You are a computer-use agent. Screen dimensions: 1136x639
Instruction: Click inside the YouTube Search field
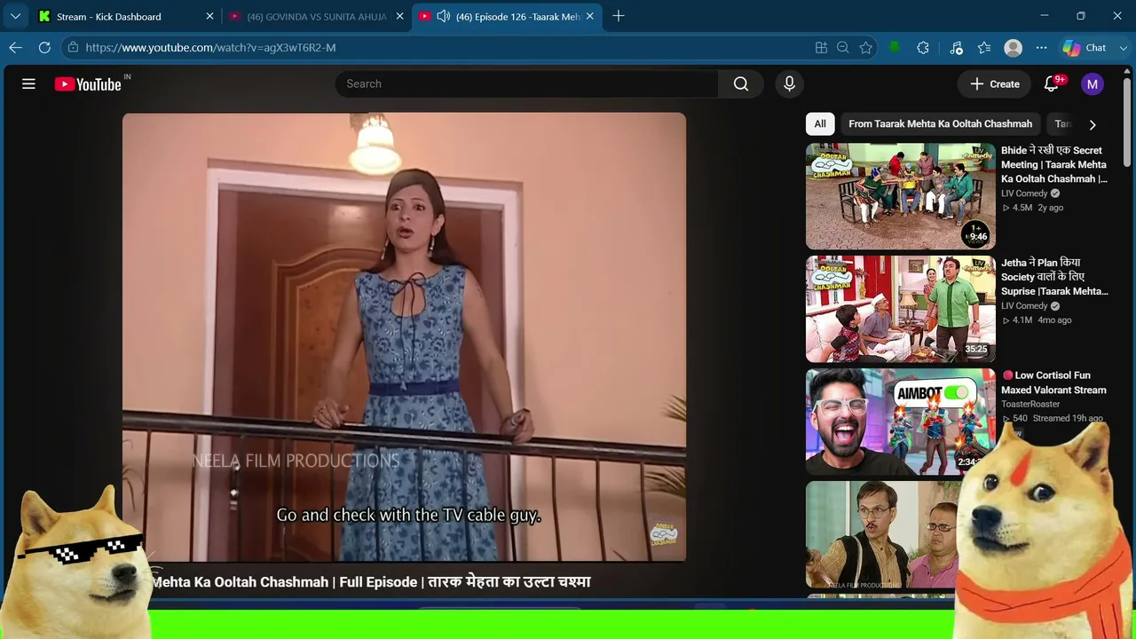(526, 84)
